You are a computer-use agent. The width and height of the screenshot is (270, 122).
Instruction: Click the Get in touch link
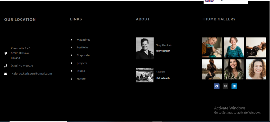click(163, 78)
